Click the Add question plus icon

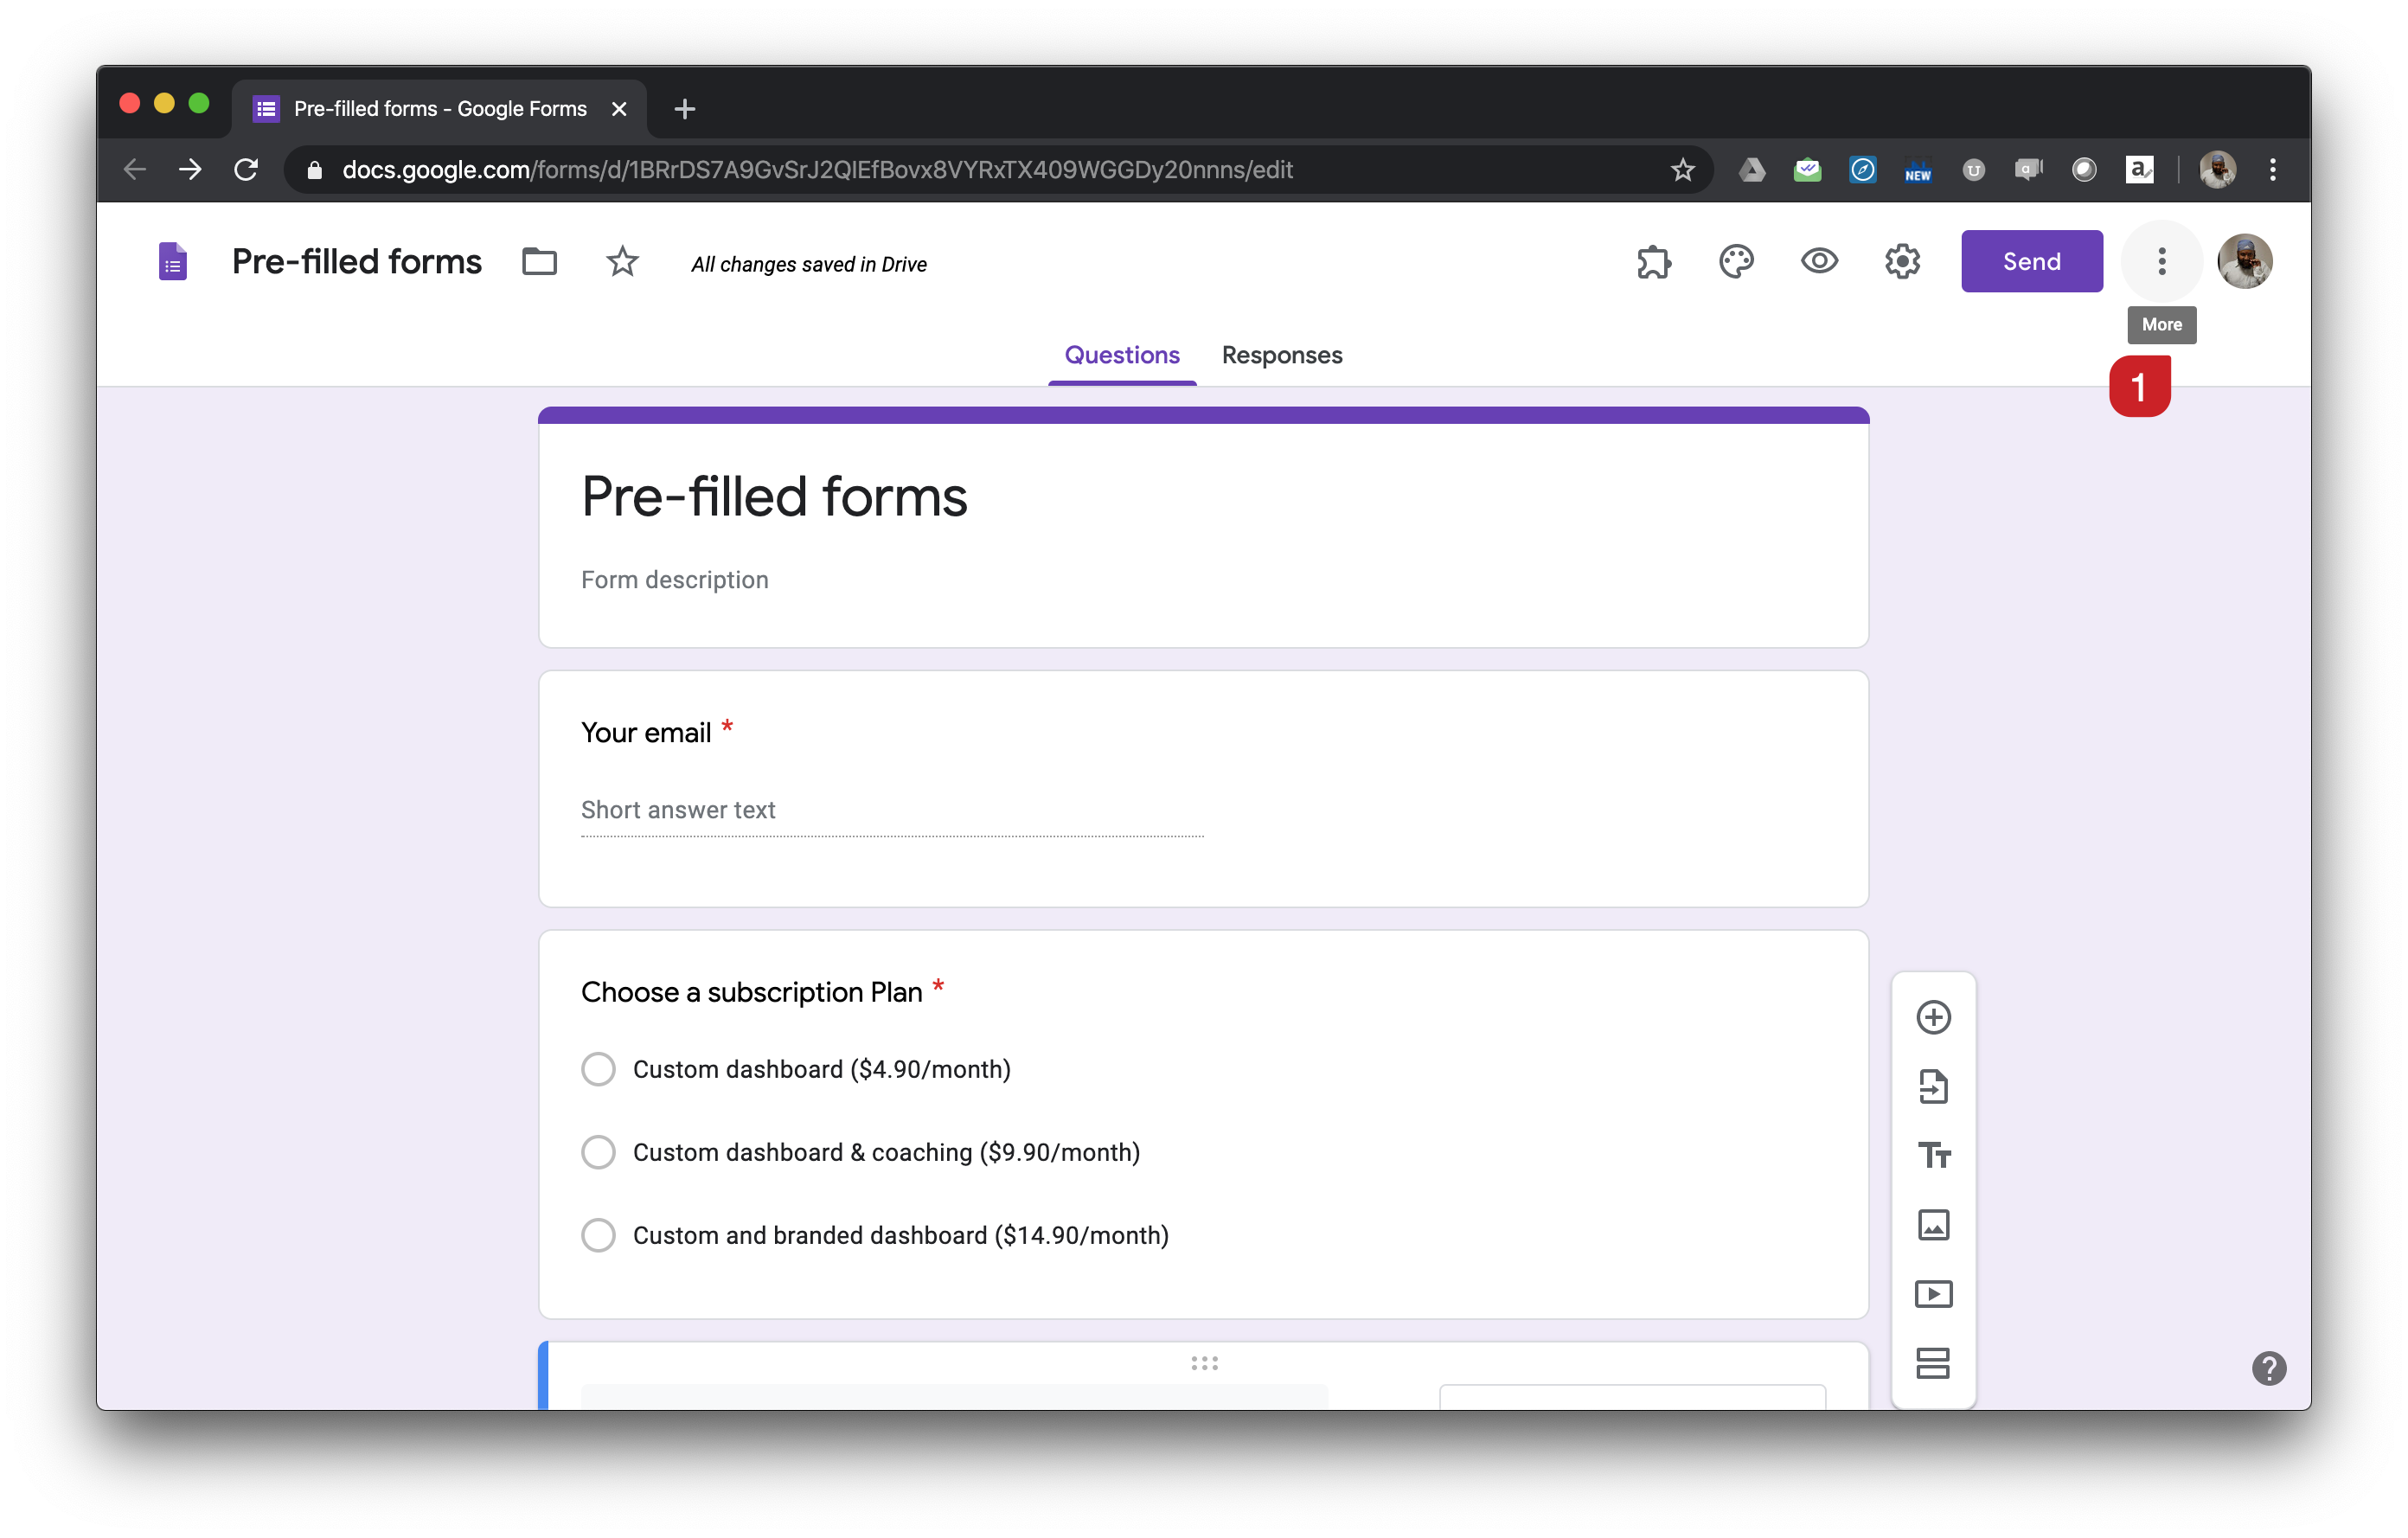tap(1933, 1017)
